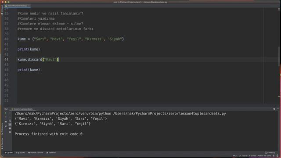Toggle Scroll to End icon in Run console
This screenshot has height=158, width=281.
click(10, 125)
